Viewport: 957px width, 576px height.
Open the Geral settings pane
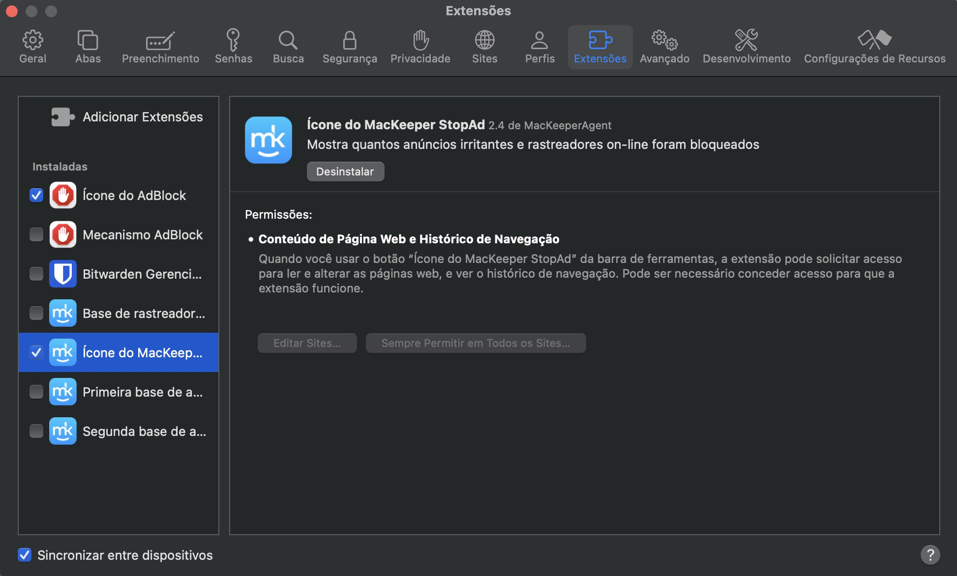click(x=32, y=46)
